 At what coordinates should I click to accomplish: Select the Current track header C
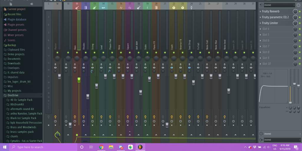click(49, 6)
